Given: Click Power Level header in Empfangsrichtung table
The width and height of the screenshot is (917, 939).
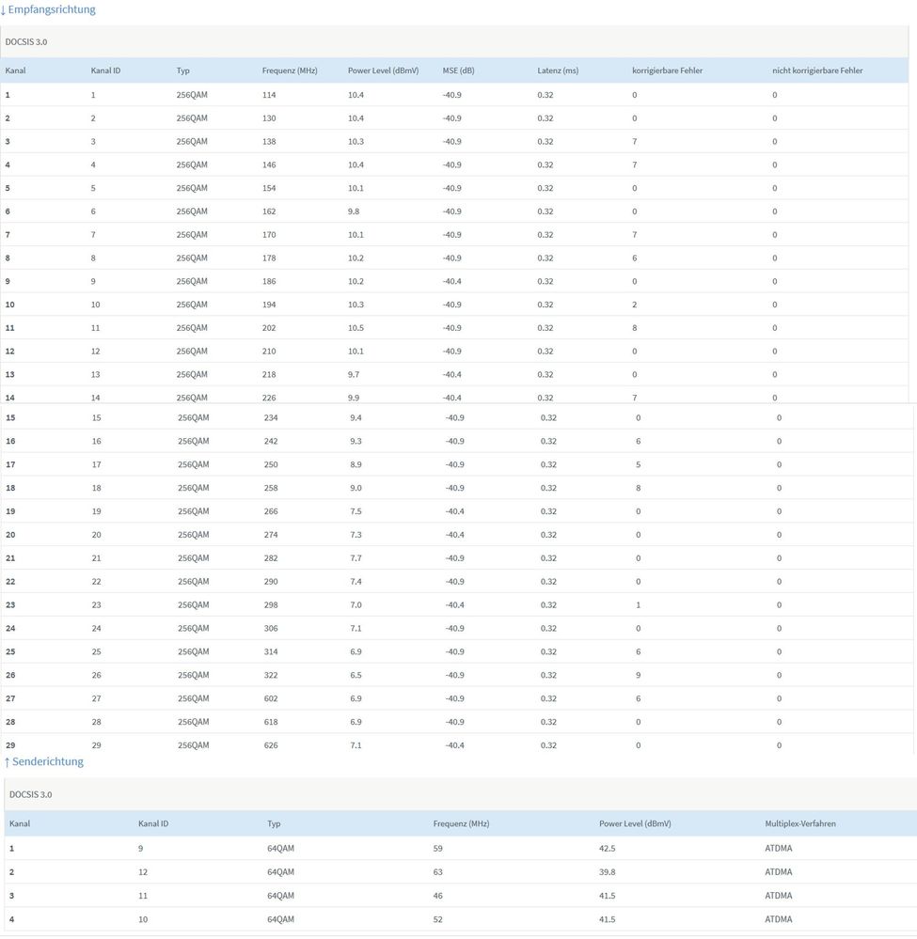Looking at the screenshot, I should pos(383,70).
